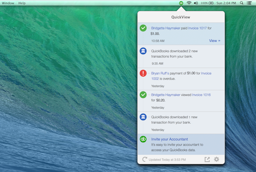Click bank icon for 1 new transaction
The height and width of the screenshot is (172, 256).
click(143, 117)
